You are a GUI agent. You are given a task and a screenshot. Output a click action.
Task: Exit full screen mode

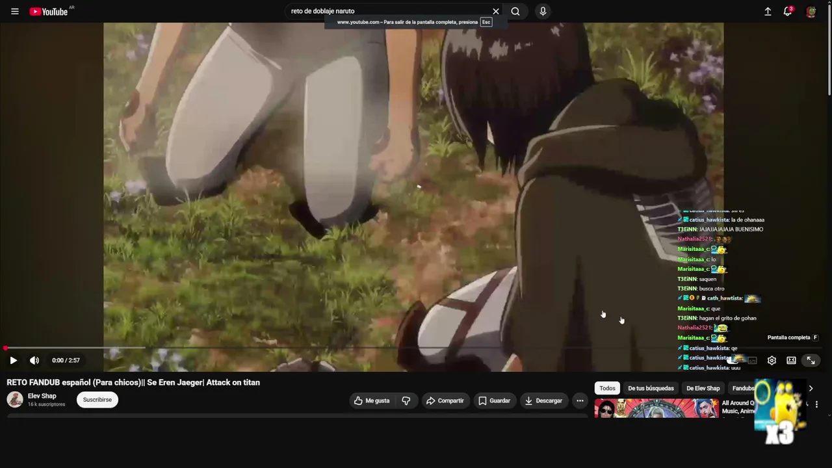811,360
